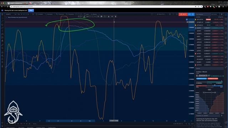228x128 pixels.
Task: Open the select layout icon in top toolbar
Action: click(x=152, y=14)
